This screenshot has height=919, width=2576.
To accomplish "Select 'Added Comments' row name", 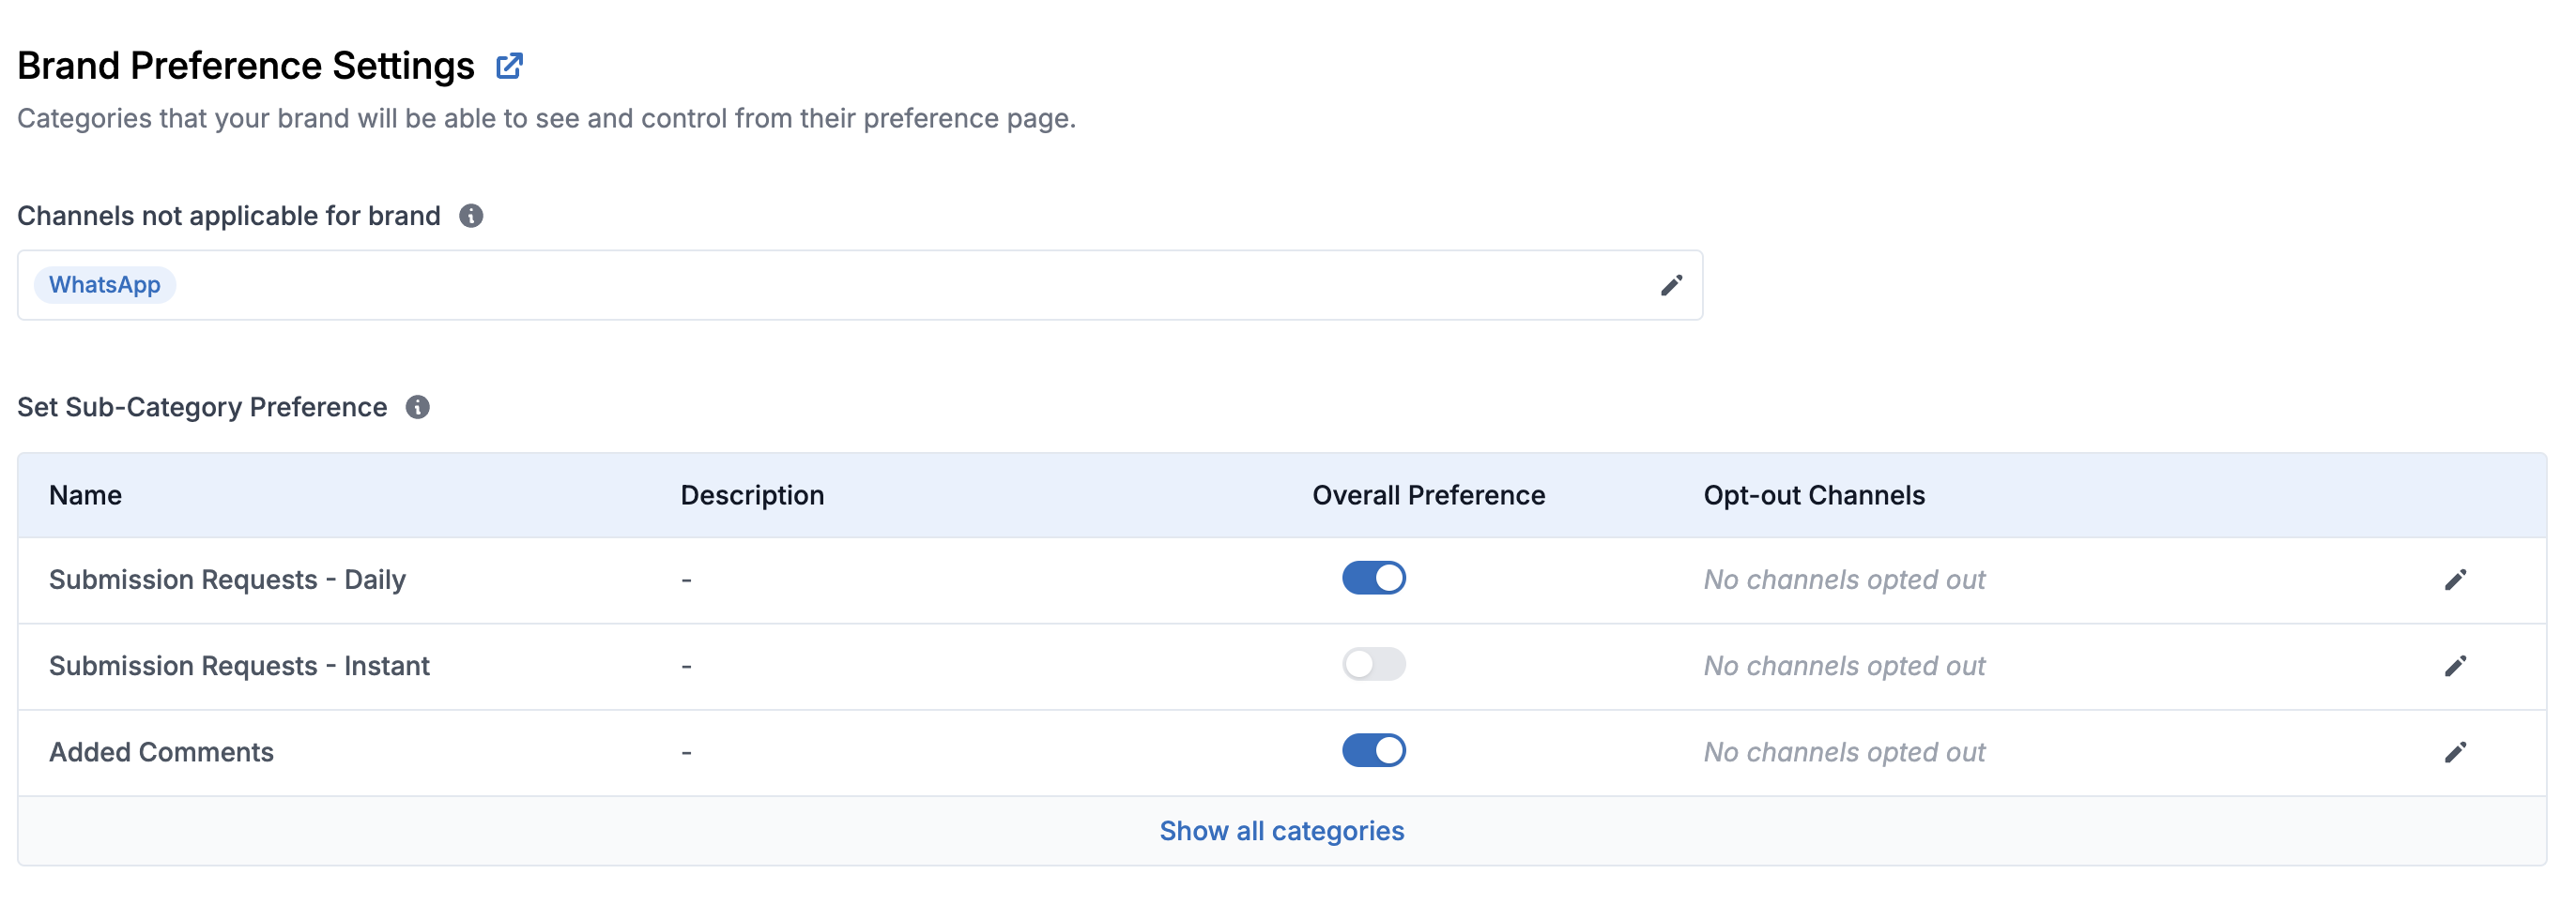I will click(x=161, y=752).
